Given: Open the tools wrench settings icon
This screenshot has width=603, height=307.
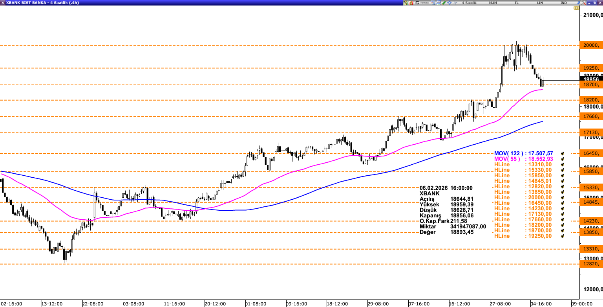Looking at the screenshot, I should tap(583, 3).
